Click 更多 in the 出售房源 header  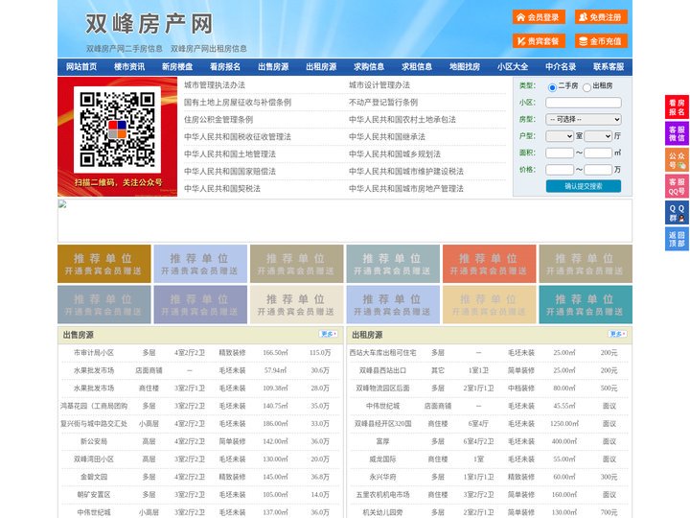[x=329, y=335]
